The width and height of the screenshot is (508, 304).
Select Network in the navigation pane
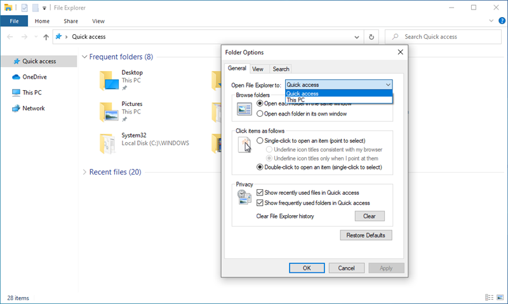(34, 108)
